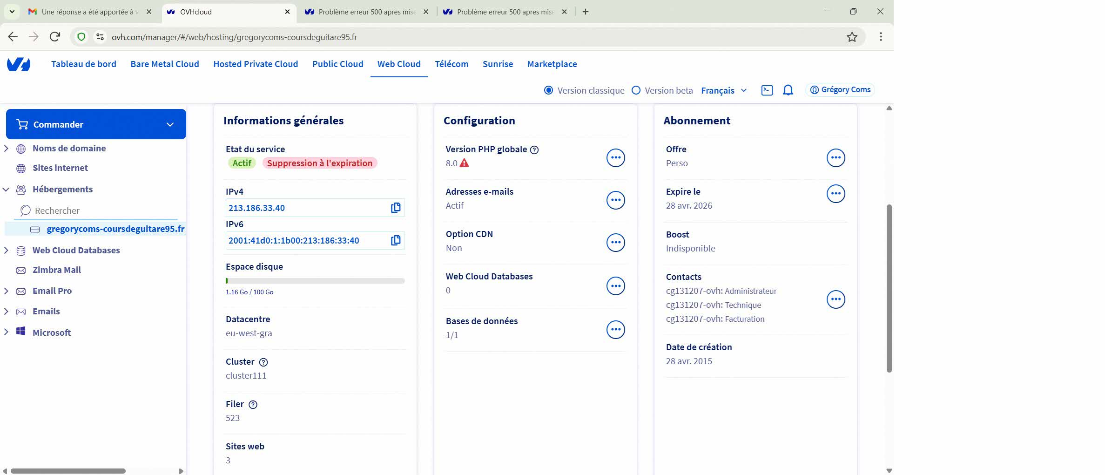Viewport: 1105px width, 475px height.
Task: Copy the IPv6 address to clipboard
Action: (395, 240)
